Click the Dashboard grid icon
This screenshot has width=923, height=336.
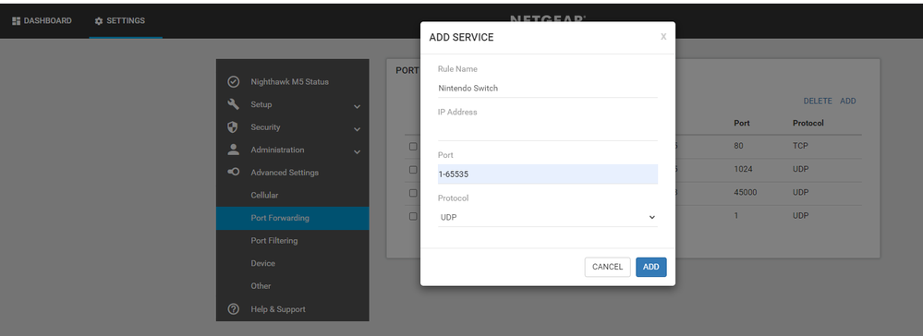(x=17, y=20)
